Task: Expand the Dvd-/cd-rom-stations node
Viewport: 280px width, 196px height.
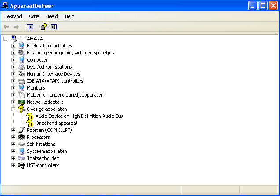Action: pyautogui.click(x=13, y=67)
